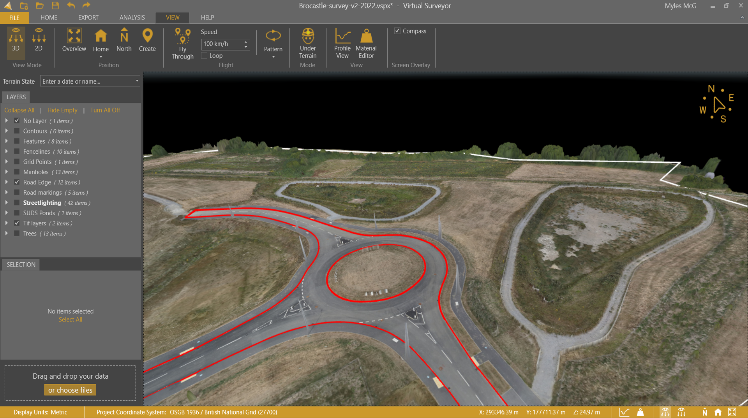This screenshot has height=418, width=748.
Task: Orient the view to North
Action: click(124, 40)
